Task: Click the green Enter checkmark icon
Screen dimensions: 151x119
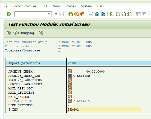Action: pyautogui.click(x=9, y=14)
